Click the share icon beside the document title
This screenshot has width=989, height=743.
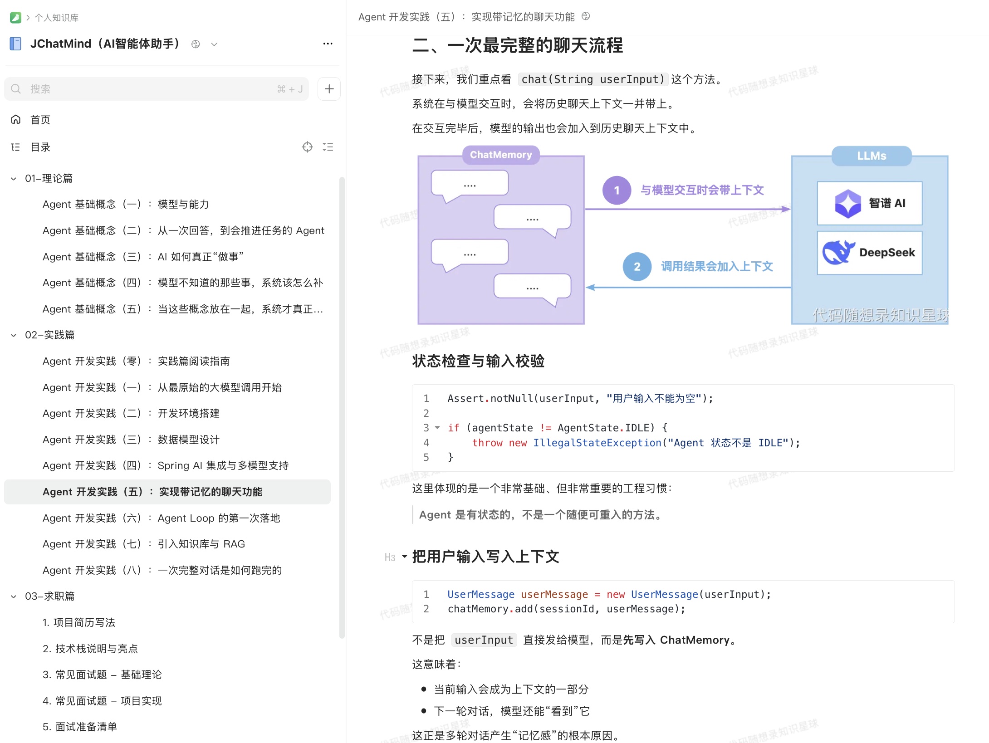586,16
